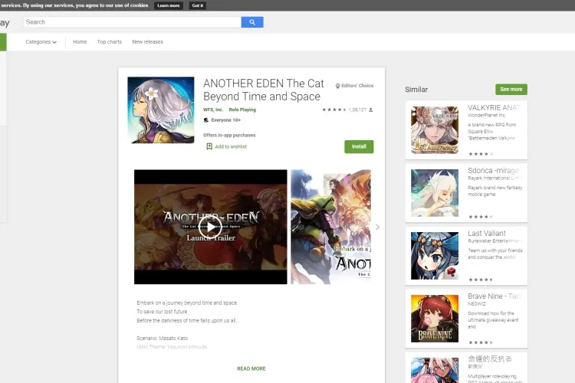Dismiss cookie notice with Got it
This screenshot has height=383, width=575.
197,5
